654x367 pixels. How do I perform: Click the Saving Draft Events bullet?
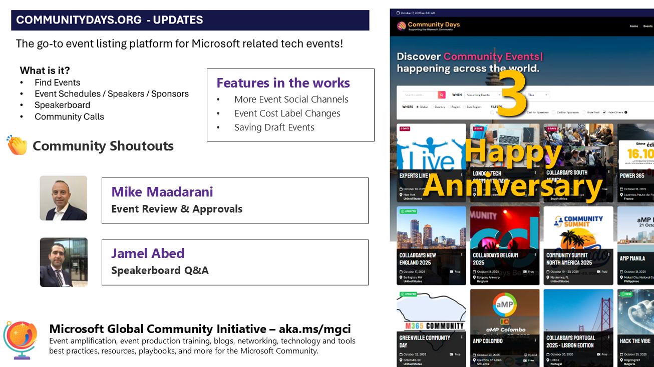274,127
